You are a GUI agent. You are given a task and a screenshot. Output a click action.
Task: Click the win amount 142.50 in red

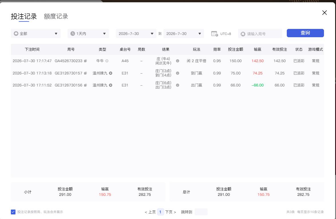[258, 61]
